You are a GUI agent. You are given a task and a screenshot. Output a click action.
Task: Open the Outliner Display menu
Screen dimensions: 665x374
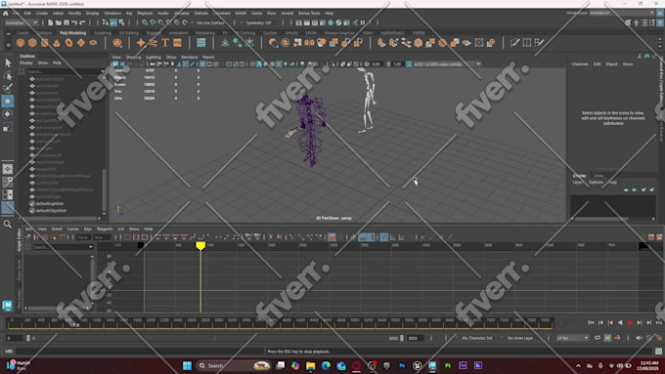pos(25,62)
